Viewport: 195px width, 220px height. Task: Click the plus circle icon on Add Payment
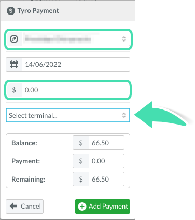(x=82, y=207)
